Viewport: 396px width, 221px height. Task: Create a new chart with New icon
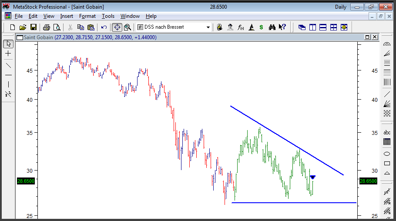point(12,27)
